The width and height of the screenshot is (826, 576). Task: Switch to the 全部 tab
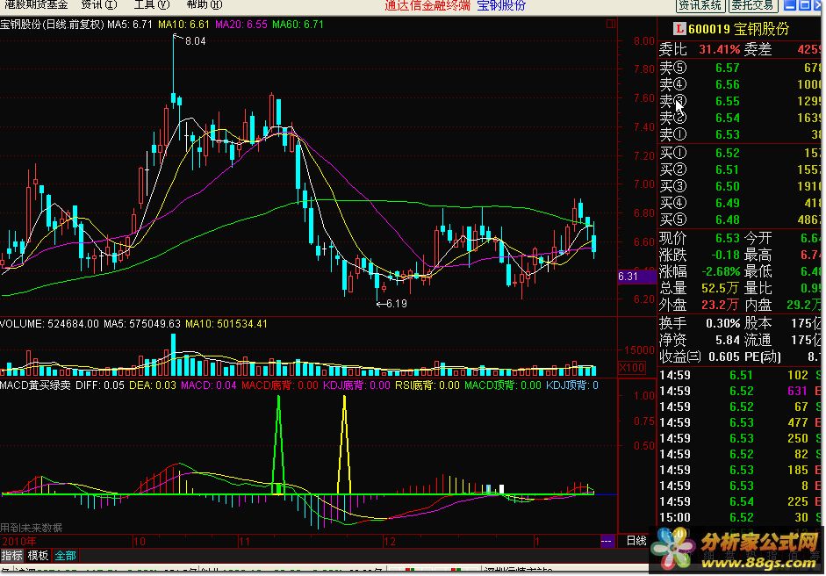click(65, 556)
